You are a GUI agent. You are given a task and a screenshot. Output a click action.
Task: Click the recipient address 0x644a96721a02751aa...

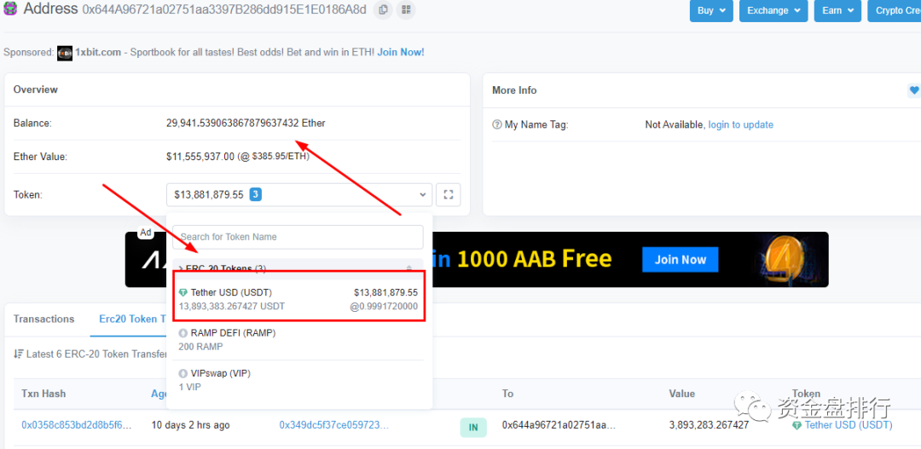559,425
